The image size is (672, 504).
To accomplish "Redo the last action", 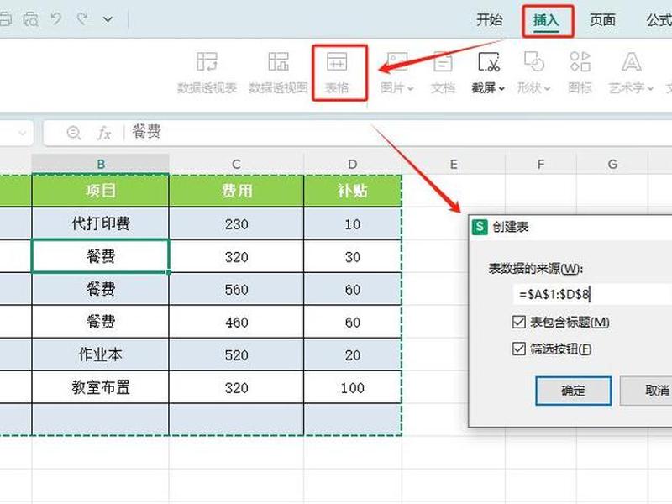I will tap(82, 18).
